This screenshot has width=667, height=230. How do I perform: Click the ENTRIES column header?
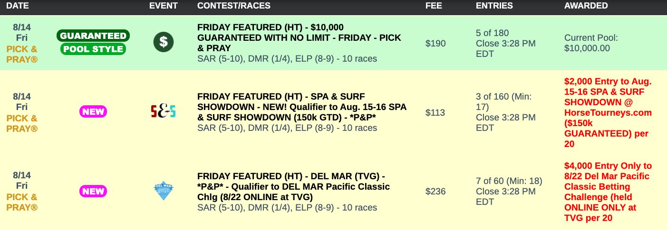pos(494,6)
